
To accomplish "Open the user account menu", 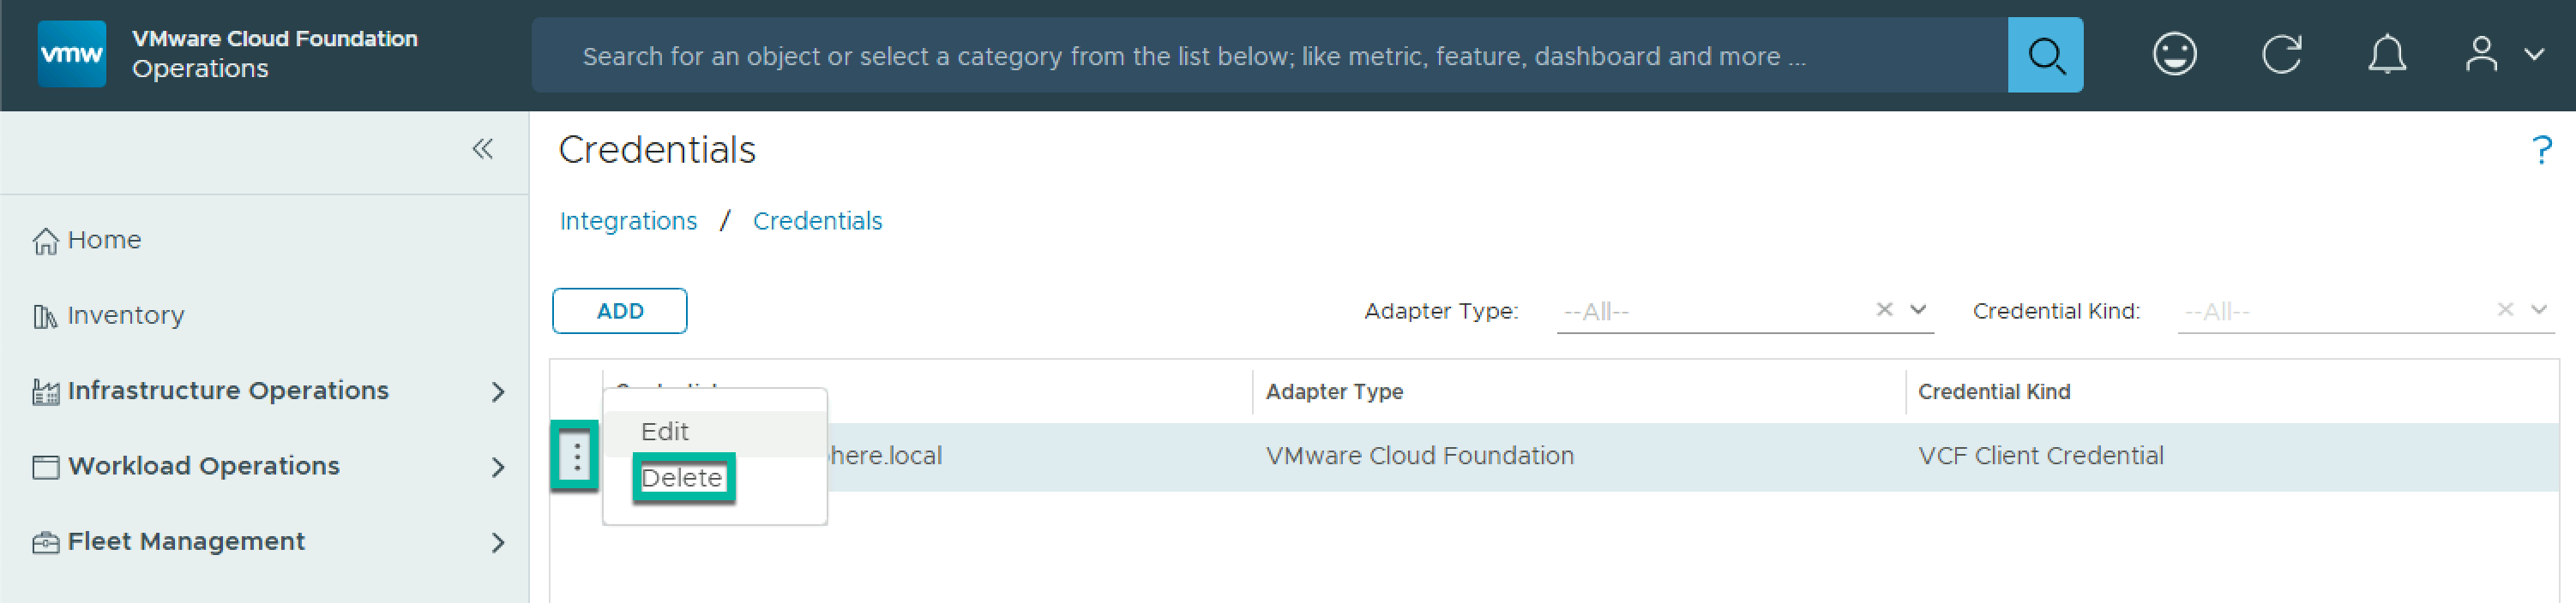I will pos(2502,54).
